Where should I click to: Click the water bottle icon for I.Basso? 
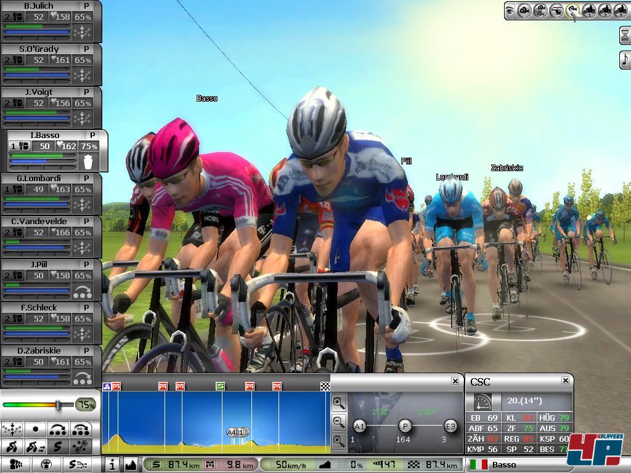(88, 161)
